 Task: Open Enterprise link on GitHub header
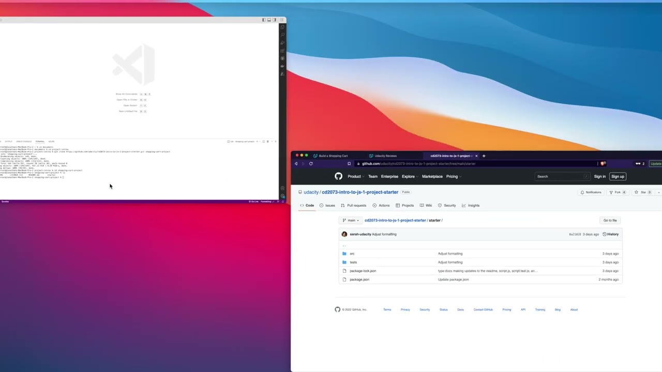click(x=389, y=176)
